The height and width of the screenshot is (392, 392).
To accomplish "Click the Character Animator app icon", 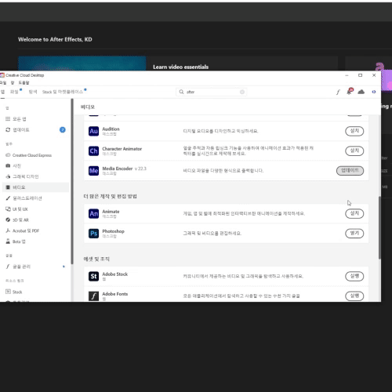I will pyautogui.click(x=93, y=151).
